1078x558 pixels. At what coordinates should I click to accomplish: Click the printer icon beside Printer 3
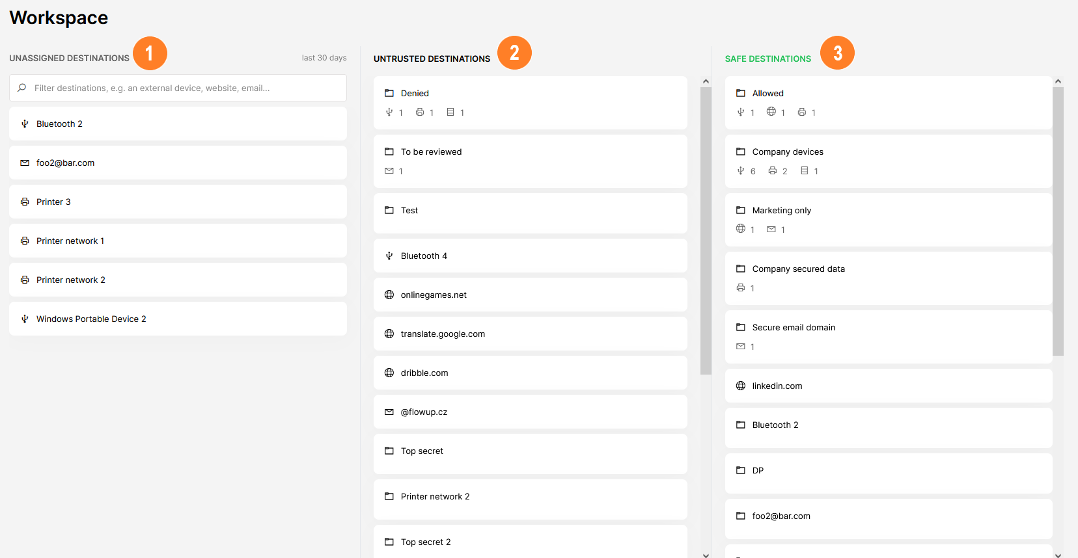(x=25, y=202)
